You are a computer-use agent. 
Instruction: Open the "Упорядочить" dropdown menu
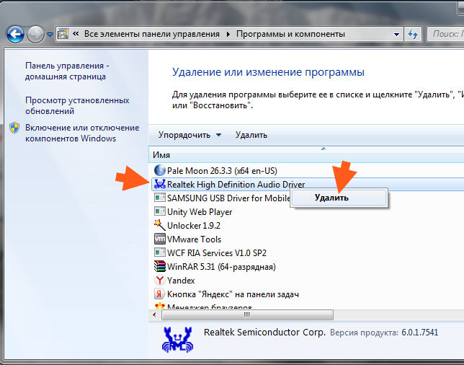[189, 135]
